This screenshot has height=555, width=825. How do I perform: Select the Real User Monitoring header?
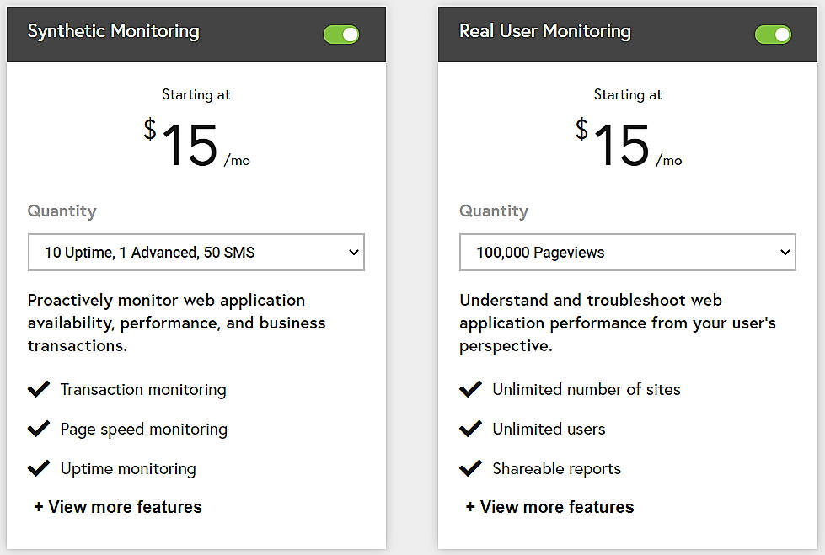[x=544, y=31]
